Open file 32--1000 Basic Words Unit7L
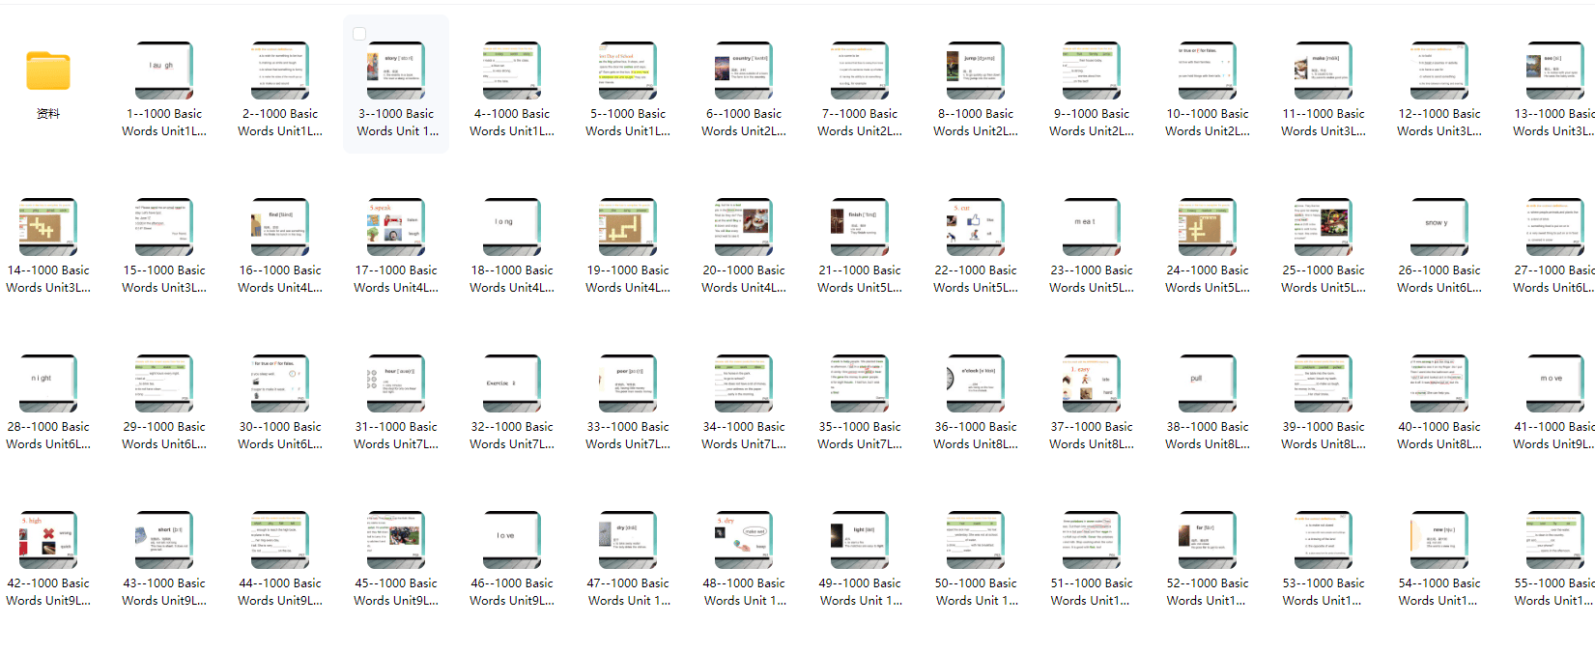This screenshot has height=653, width=1595. pos(512,383)
